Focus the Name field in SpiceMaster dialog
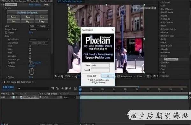Viewport: 191px width, 125px height. (x=100, y=65)
